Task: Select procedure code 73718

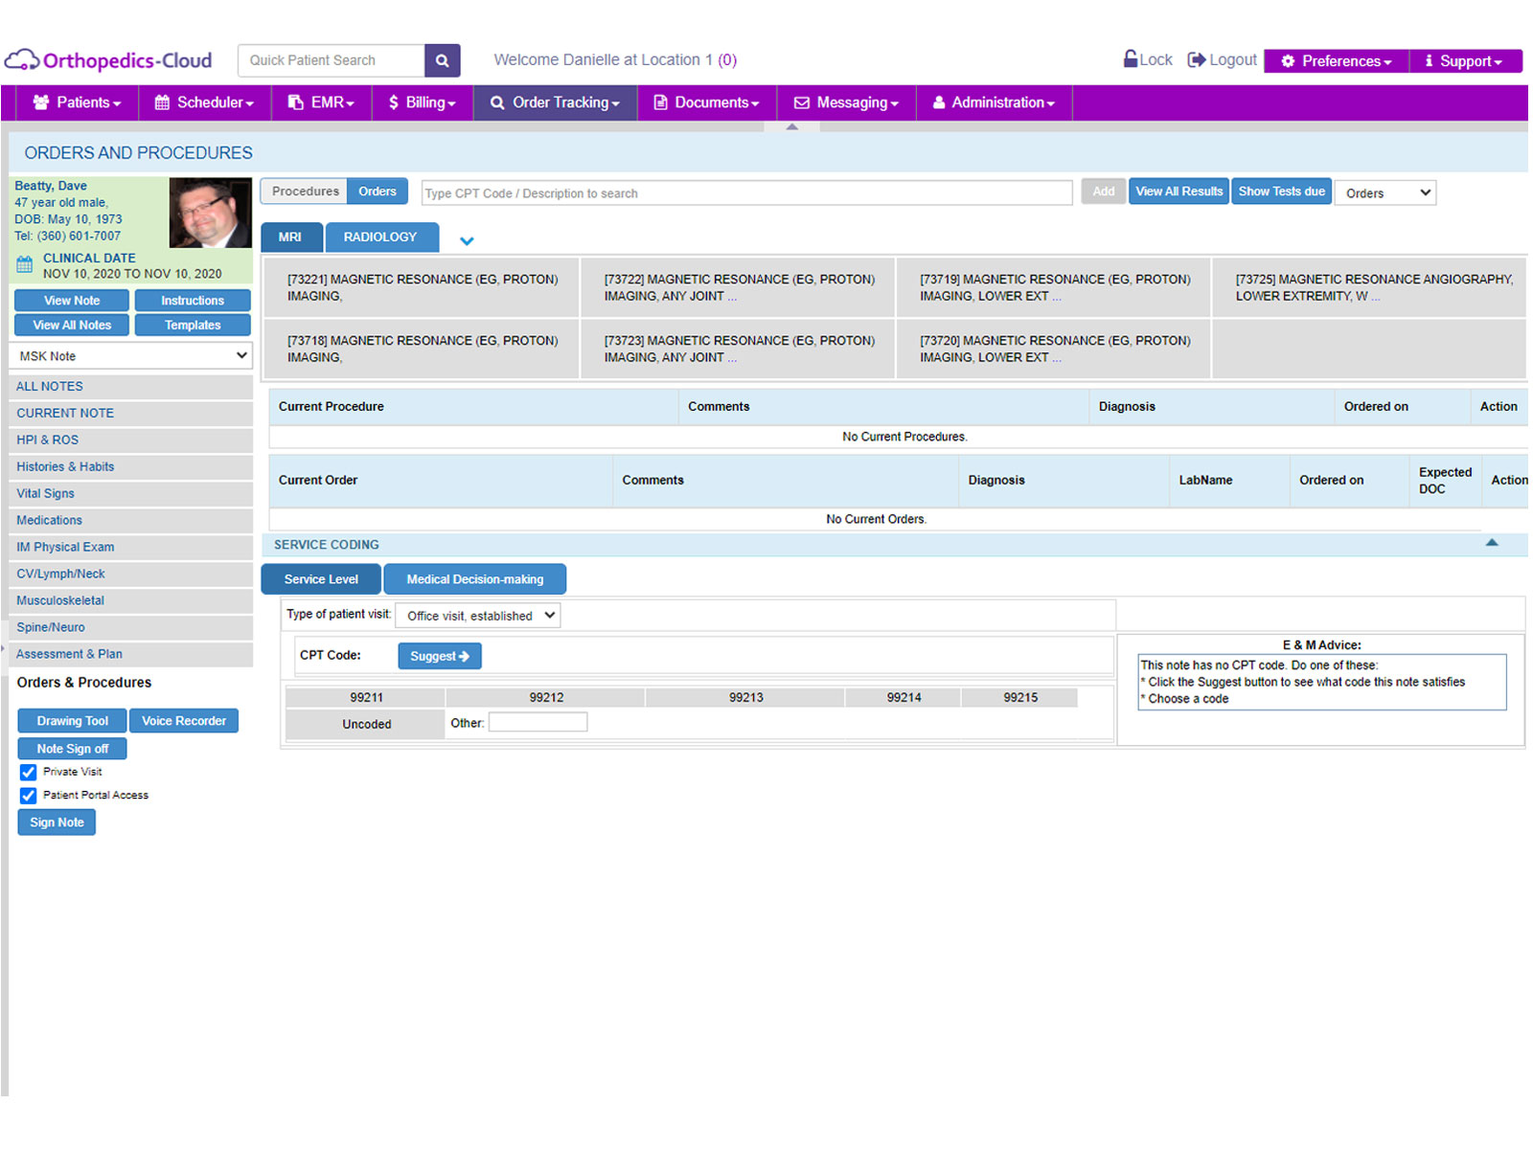Action: click(422, 349)
